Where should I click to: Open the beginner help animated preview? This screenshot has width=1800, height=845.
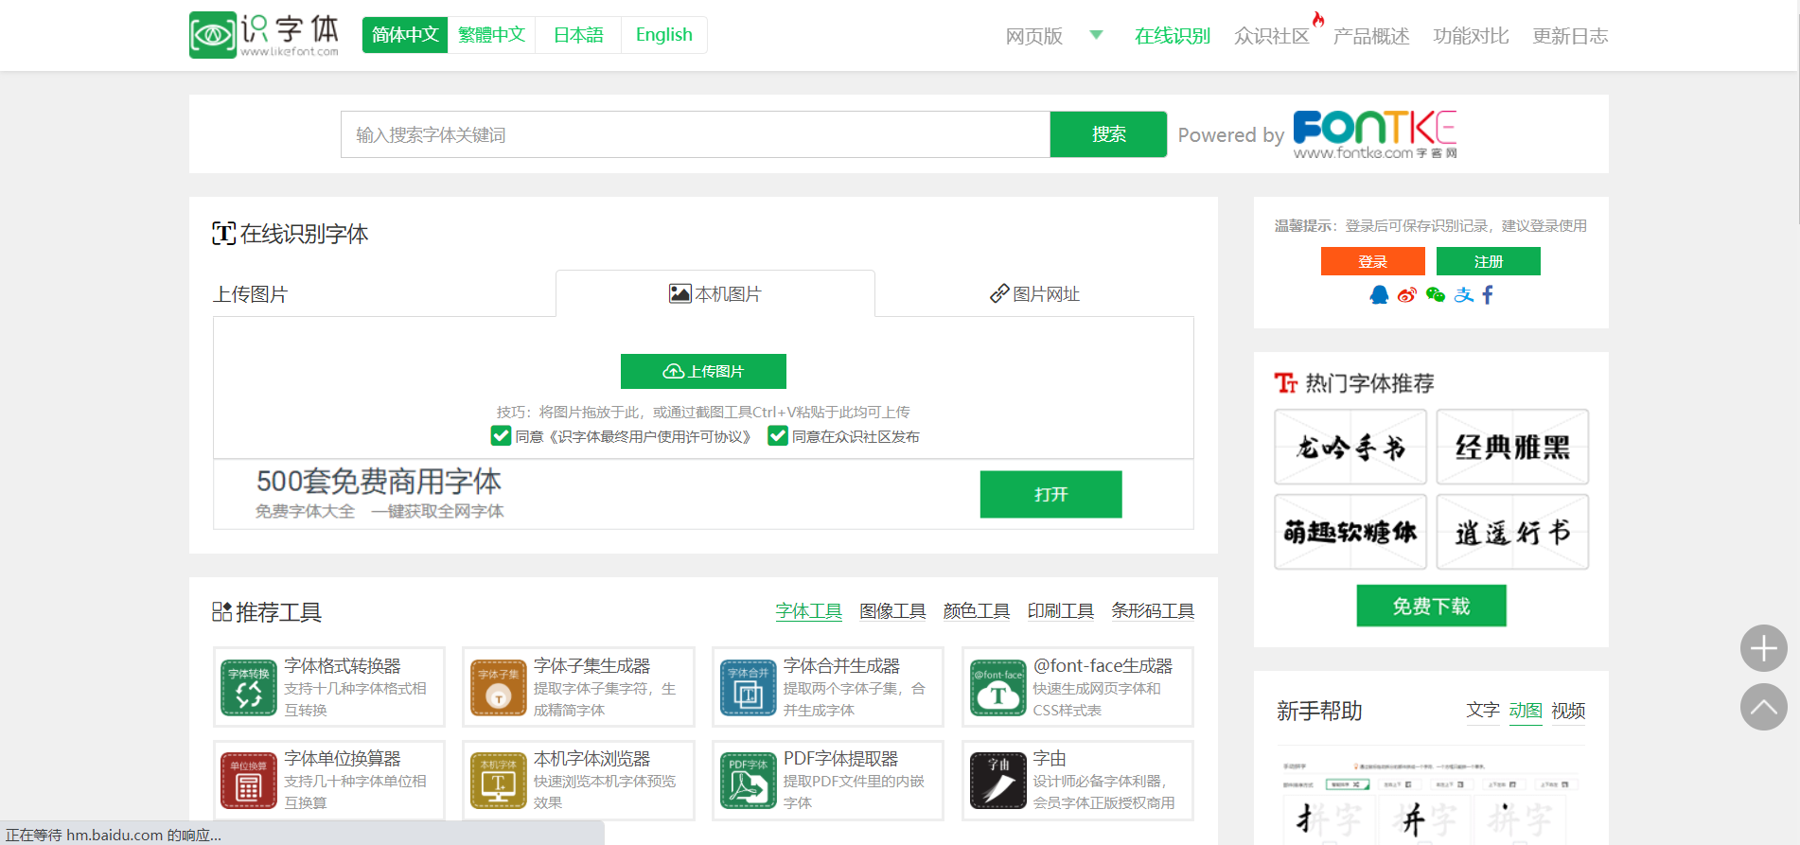click(1431, 797)
